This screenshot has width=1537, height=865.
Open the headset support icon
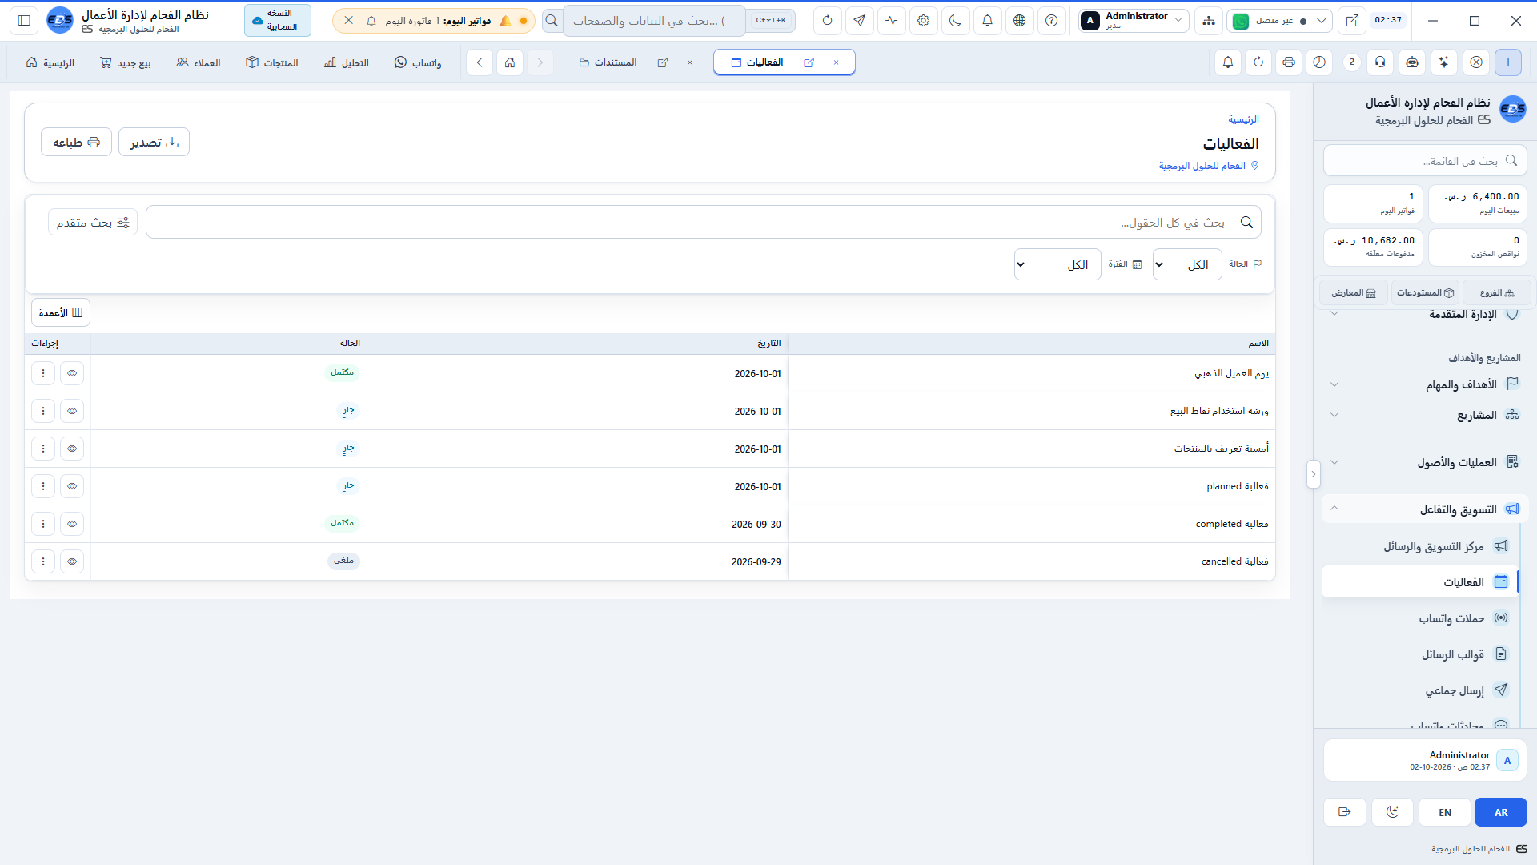tap(1380, 62)
